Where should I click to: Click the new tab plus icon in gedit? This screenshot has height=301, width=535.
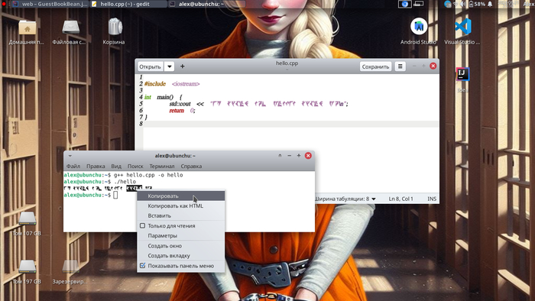[x=182, y=66]
